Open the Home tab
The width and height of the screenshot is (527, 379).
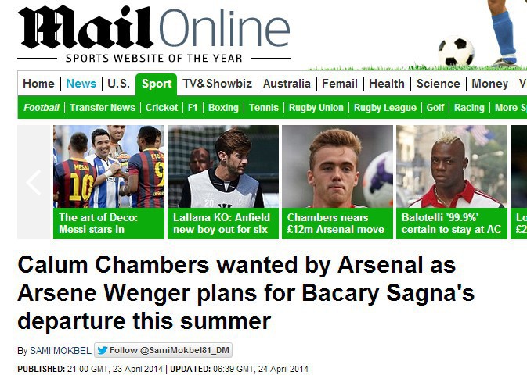click(38, 84)
